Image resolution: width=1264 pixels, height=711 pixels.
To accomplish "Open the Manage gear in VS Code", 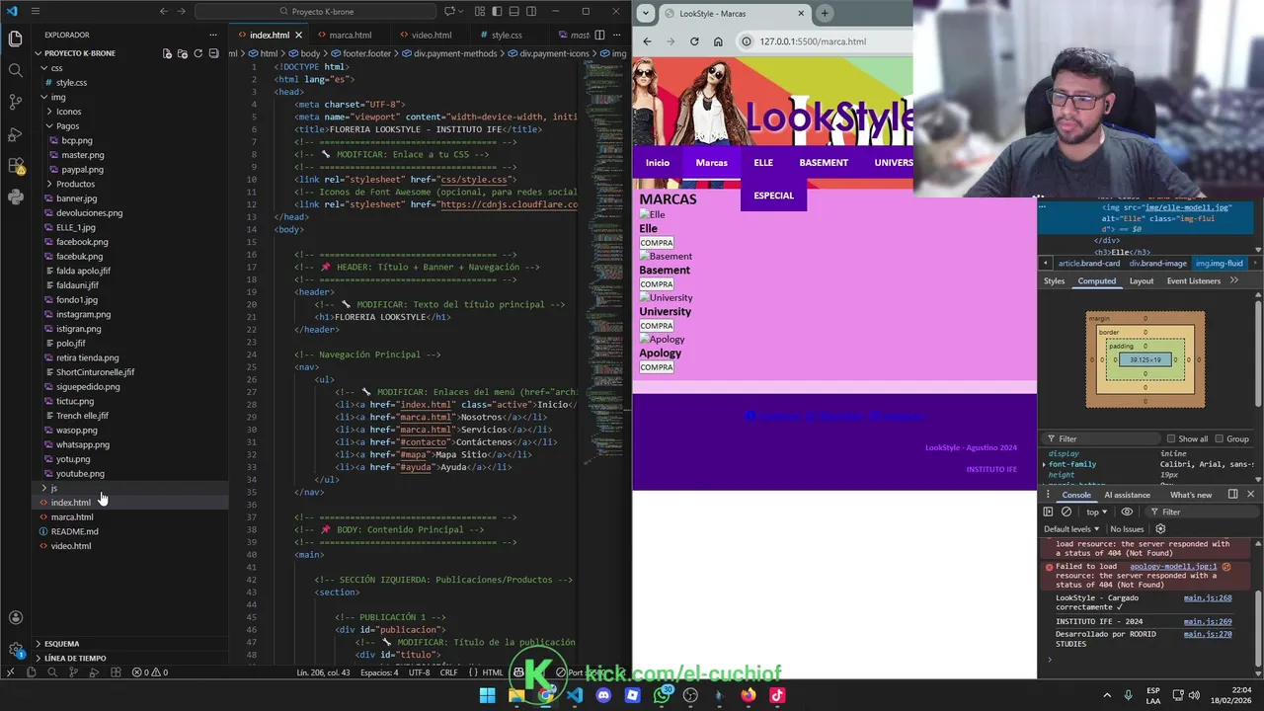I will click(x=15, y=650).
